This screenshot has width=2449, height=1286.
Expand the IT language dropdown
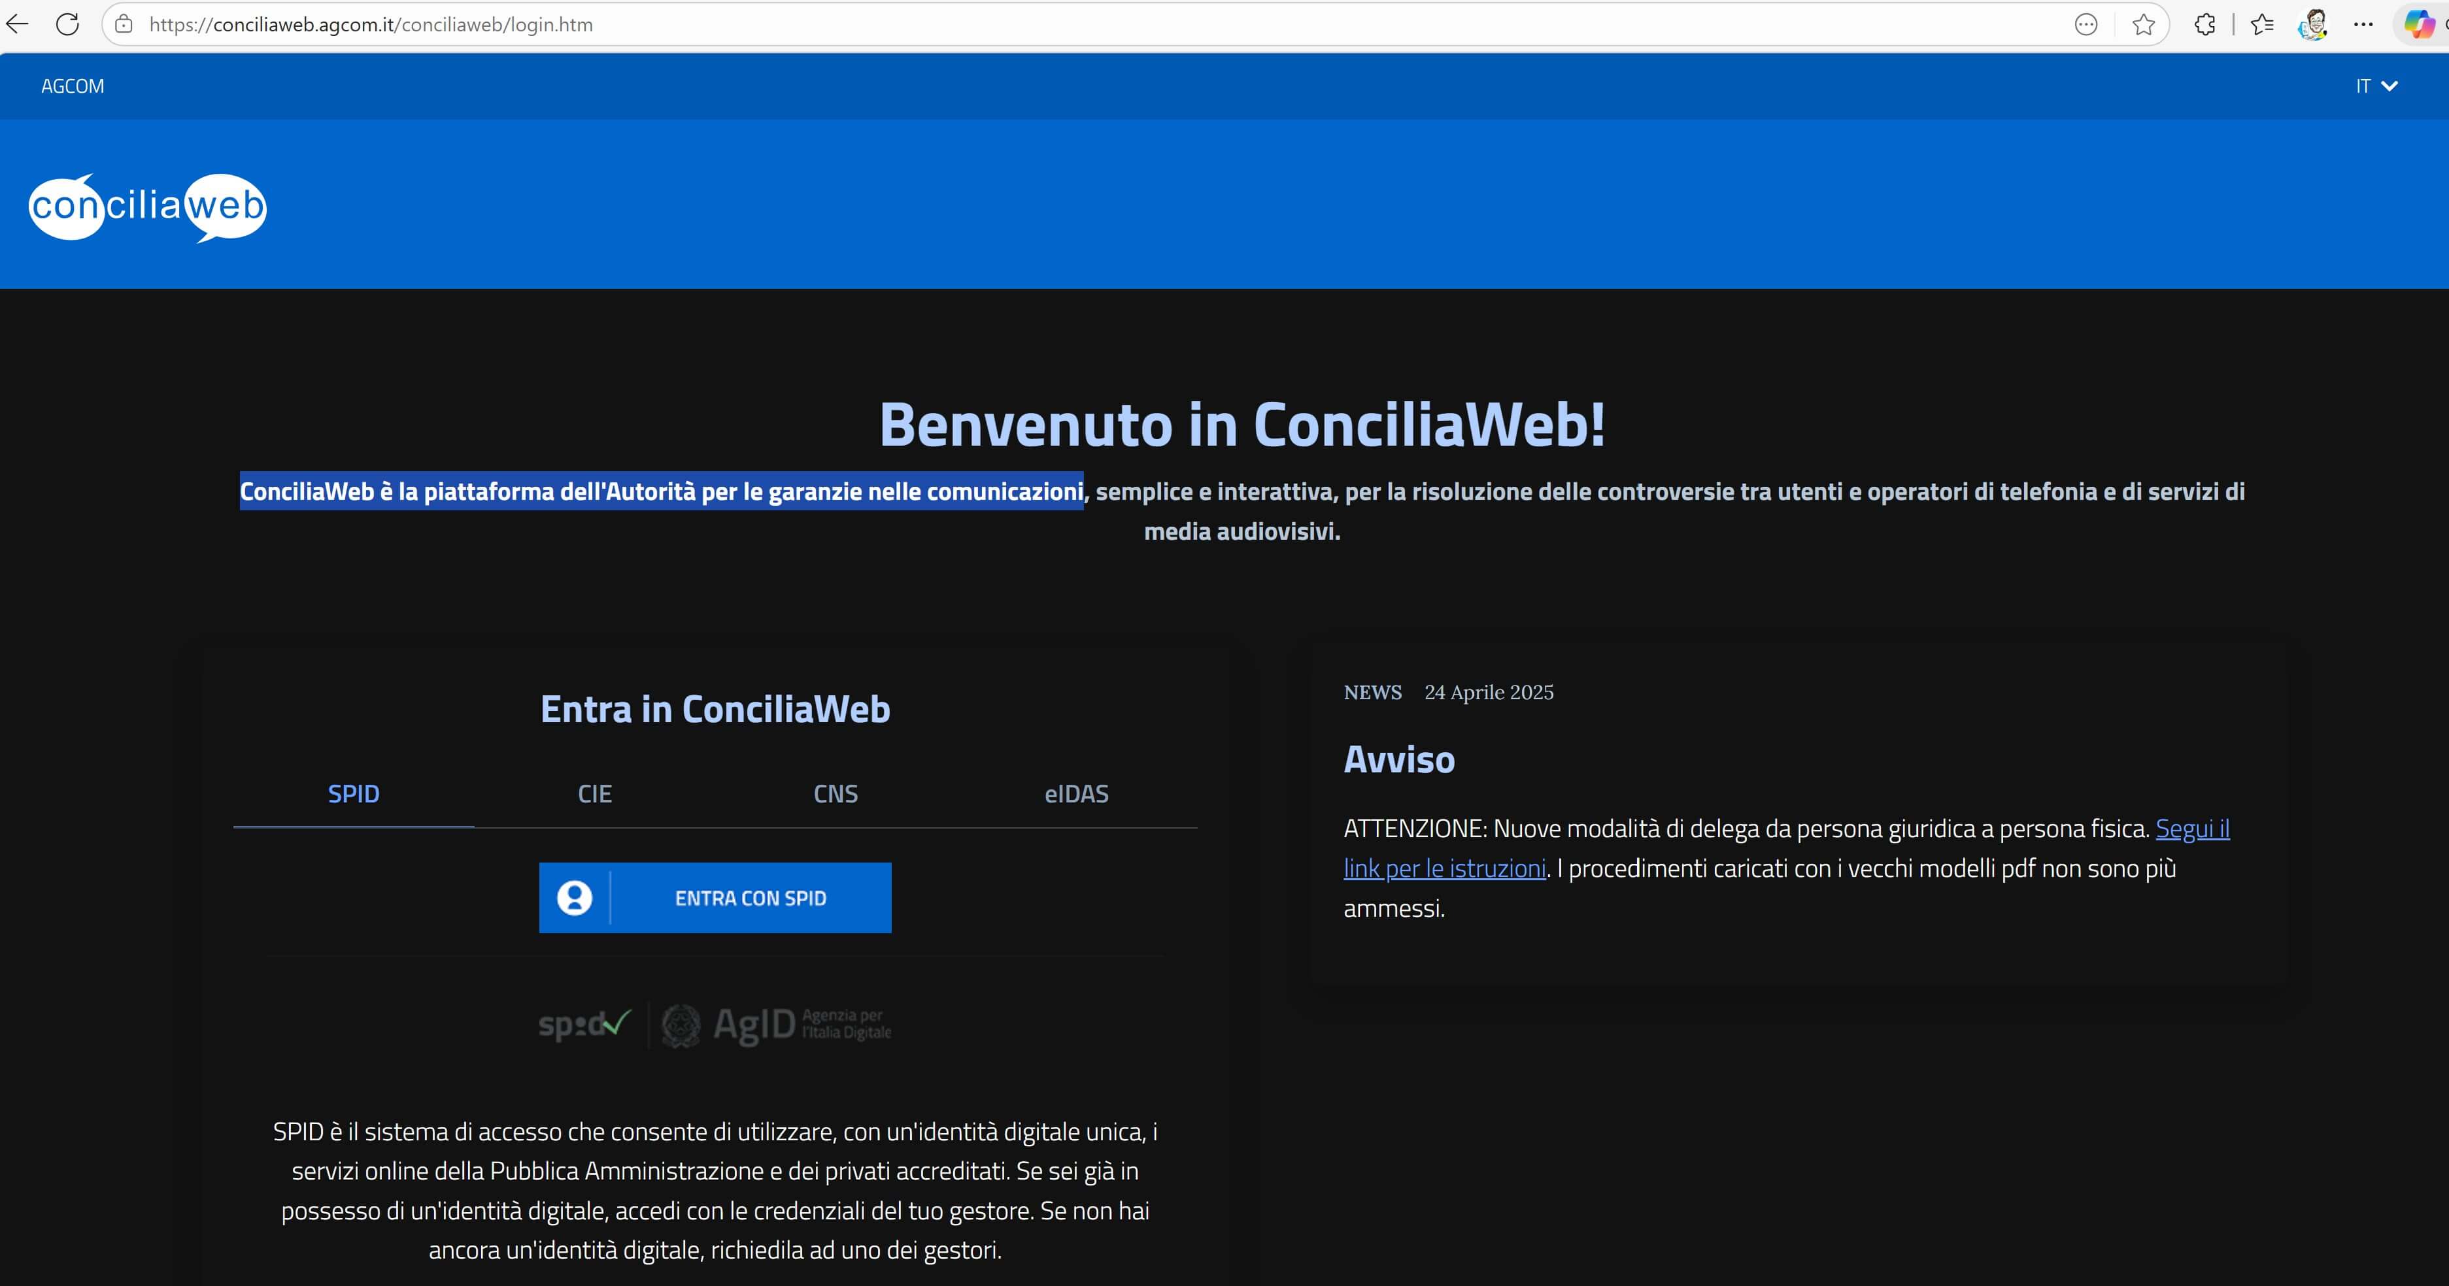(2376, 86)
